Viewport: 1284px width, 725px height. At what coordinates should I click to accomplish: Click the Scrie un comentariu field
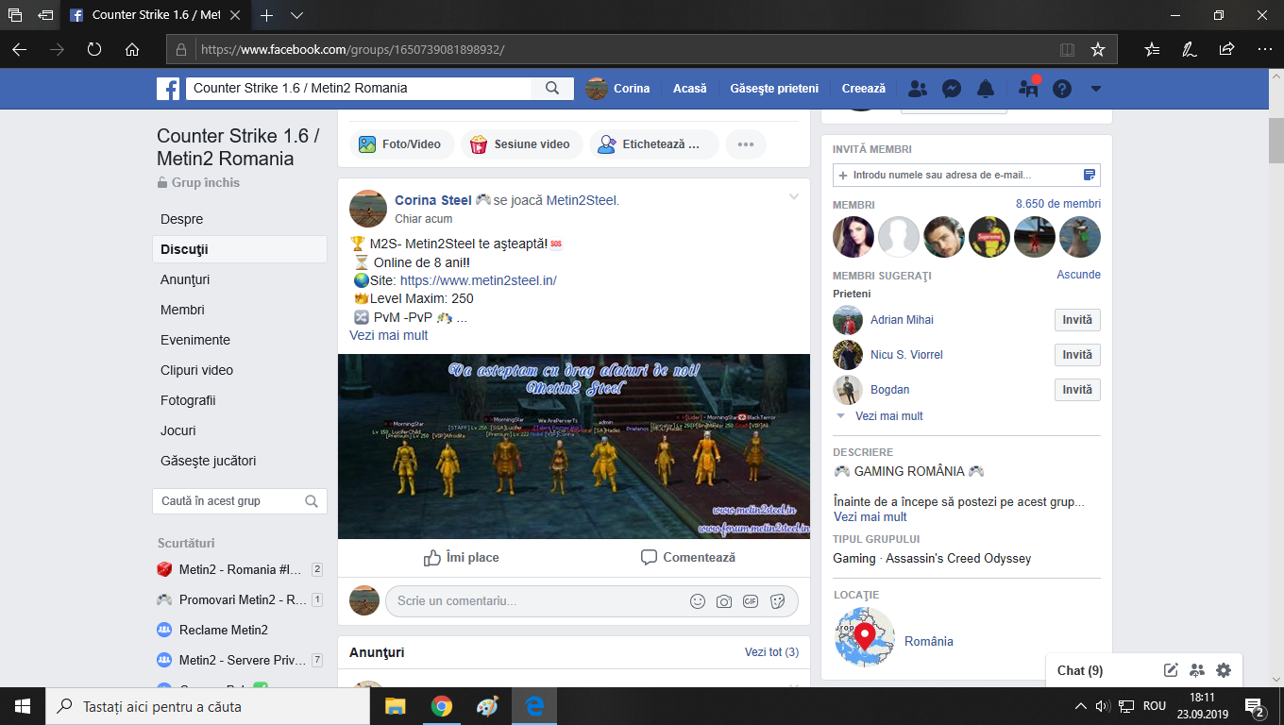click(x=592, y=601)
